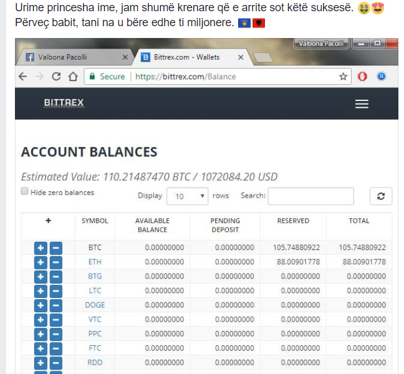Expand all rows with header plus
Image resolution: width=404 pixels, height=374 pixels.
coord(48,221)
